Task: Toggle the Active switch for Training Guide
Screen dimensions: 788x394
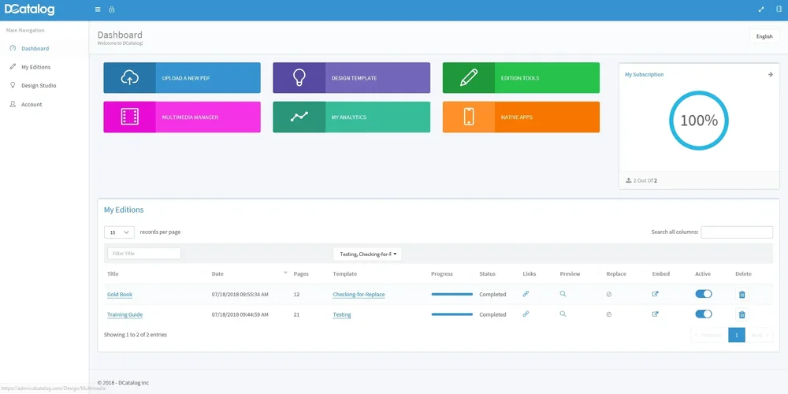Action: (x=704, y=314)
